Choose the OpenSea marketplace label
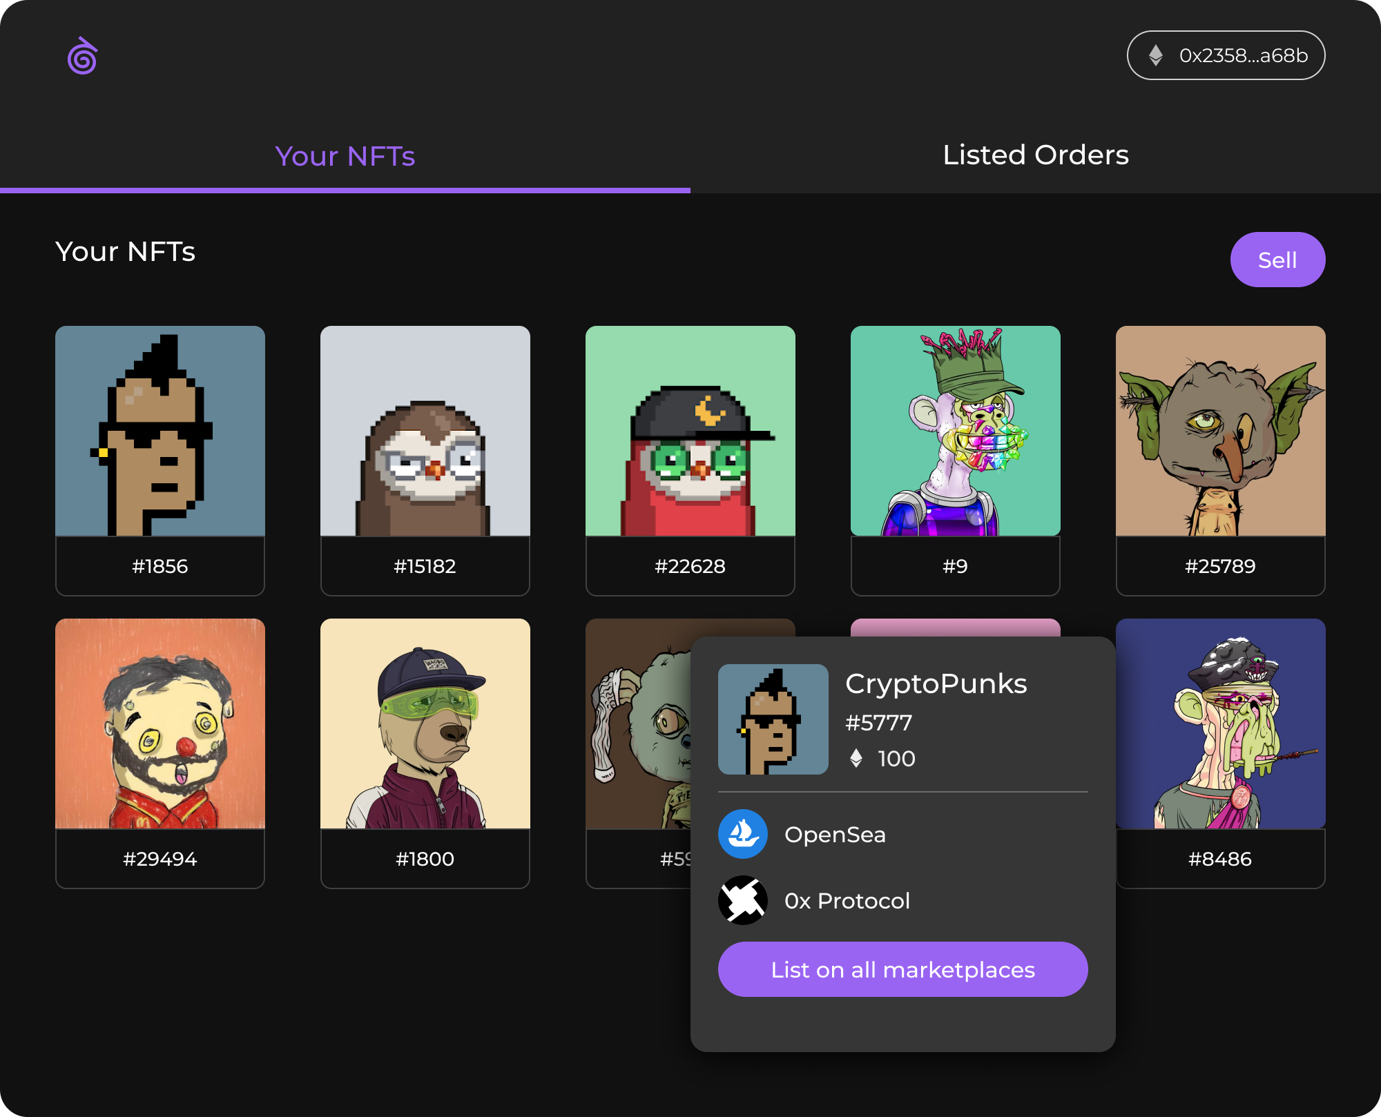 (x=836, y=835)
